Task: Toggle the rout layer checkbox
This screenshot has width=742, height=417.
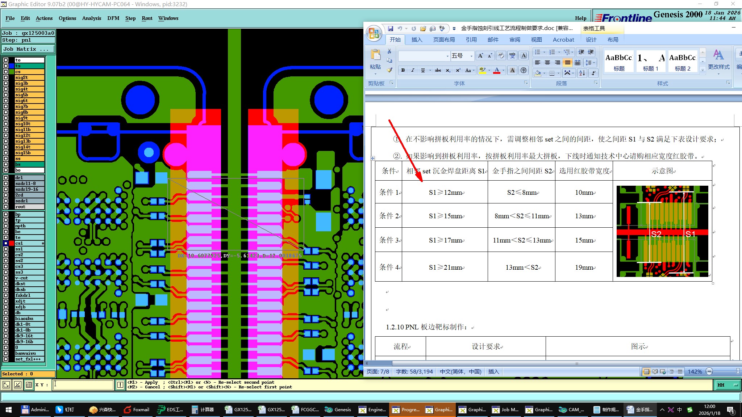Action: pos(6,207)
